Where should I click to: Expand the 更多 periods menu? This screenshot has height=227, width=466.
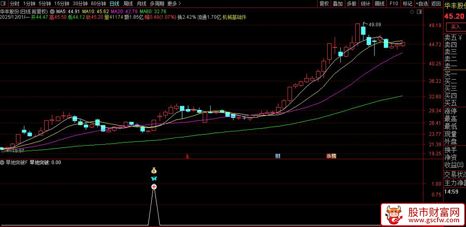[x=174, y=4]
